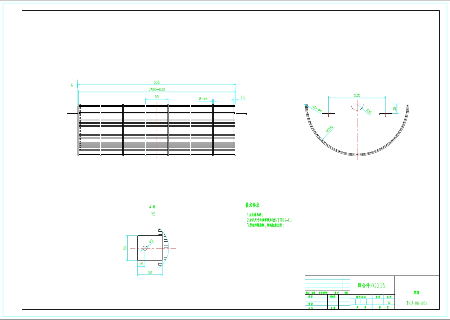
Task: Select the 8-ø4 hole callout
Action: coord(203,99)
